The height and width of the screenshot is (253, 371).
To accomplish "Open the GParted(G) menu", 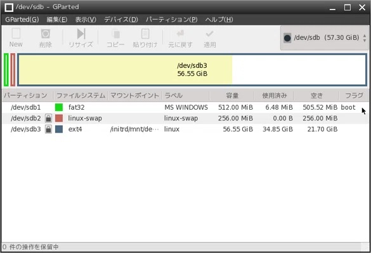I will click(22, 20).
